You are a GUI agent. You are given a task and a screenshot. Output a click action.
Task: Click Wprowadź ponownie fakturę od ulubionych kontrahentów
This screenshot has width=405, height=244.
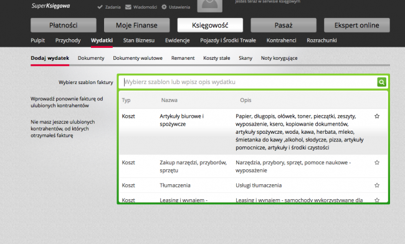click(67, 102)
